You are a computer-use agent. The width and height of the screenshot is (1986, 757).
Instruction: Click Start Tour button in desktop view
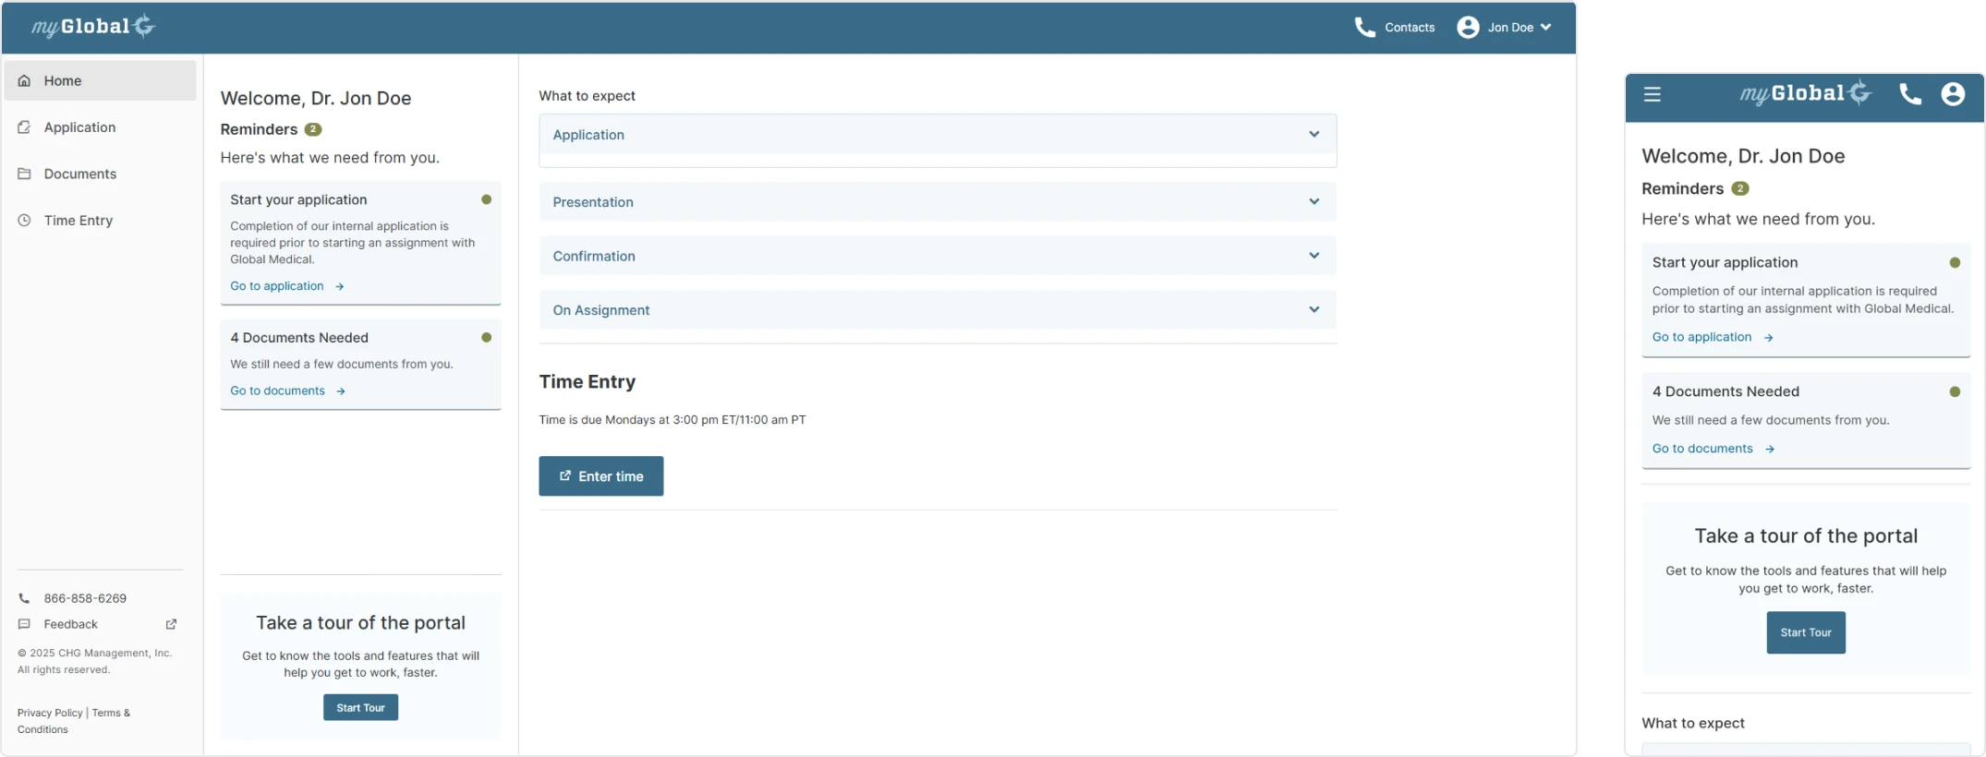click(x=360, y=708)
